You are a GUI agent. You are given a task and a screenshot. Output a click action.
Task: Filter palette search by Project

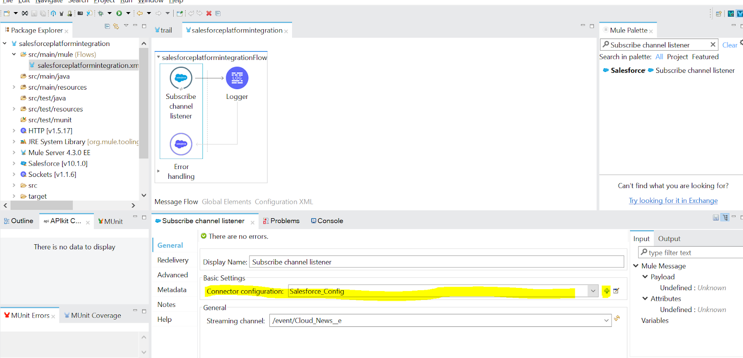[x=677, y=57]
